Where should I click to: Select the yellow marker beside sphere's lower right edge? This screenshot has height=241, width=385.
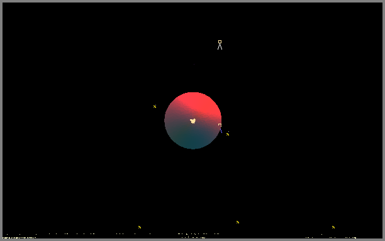tap(228, 134)
